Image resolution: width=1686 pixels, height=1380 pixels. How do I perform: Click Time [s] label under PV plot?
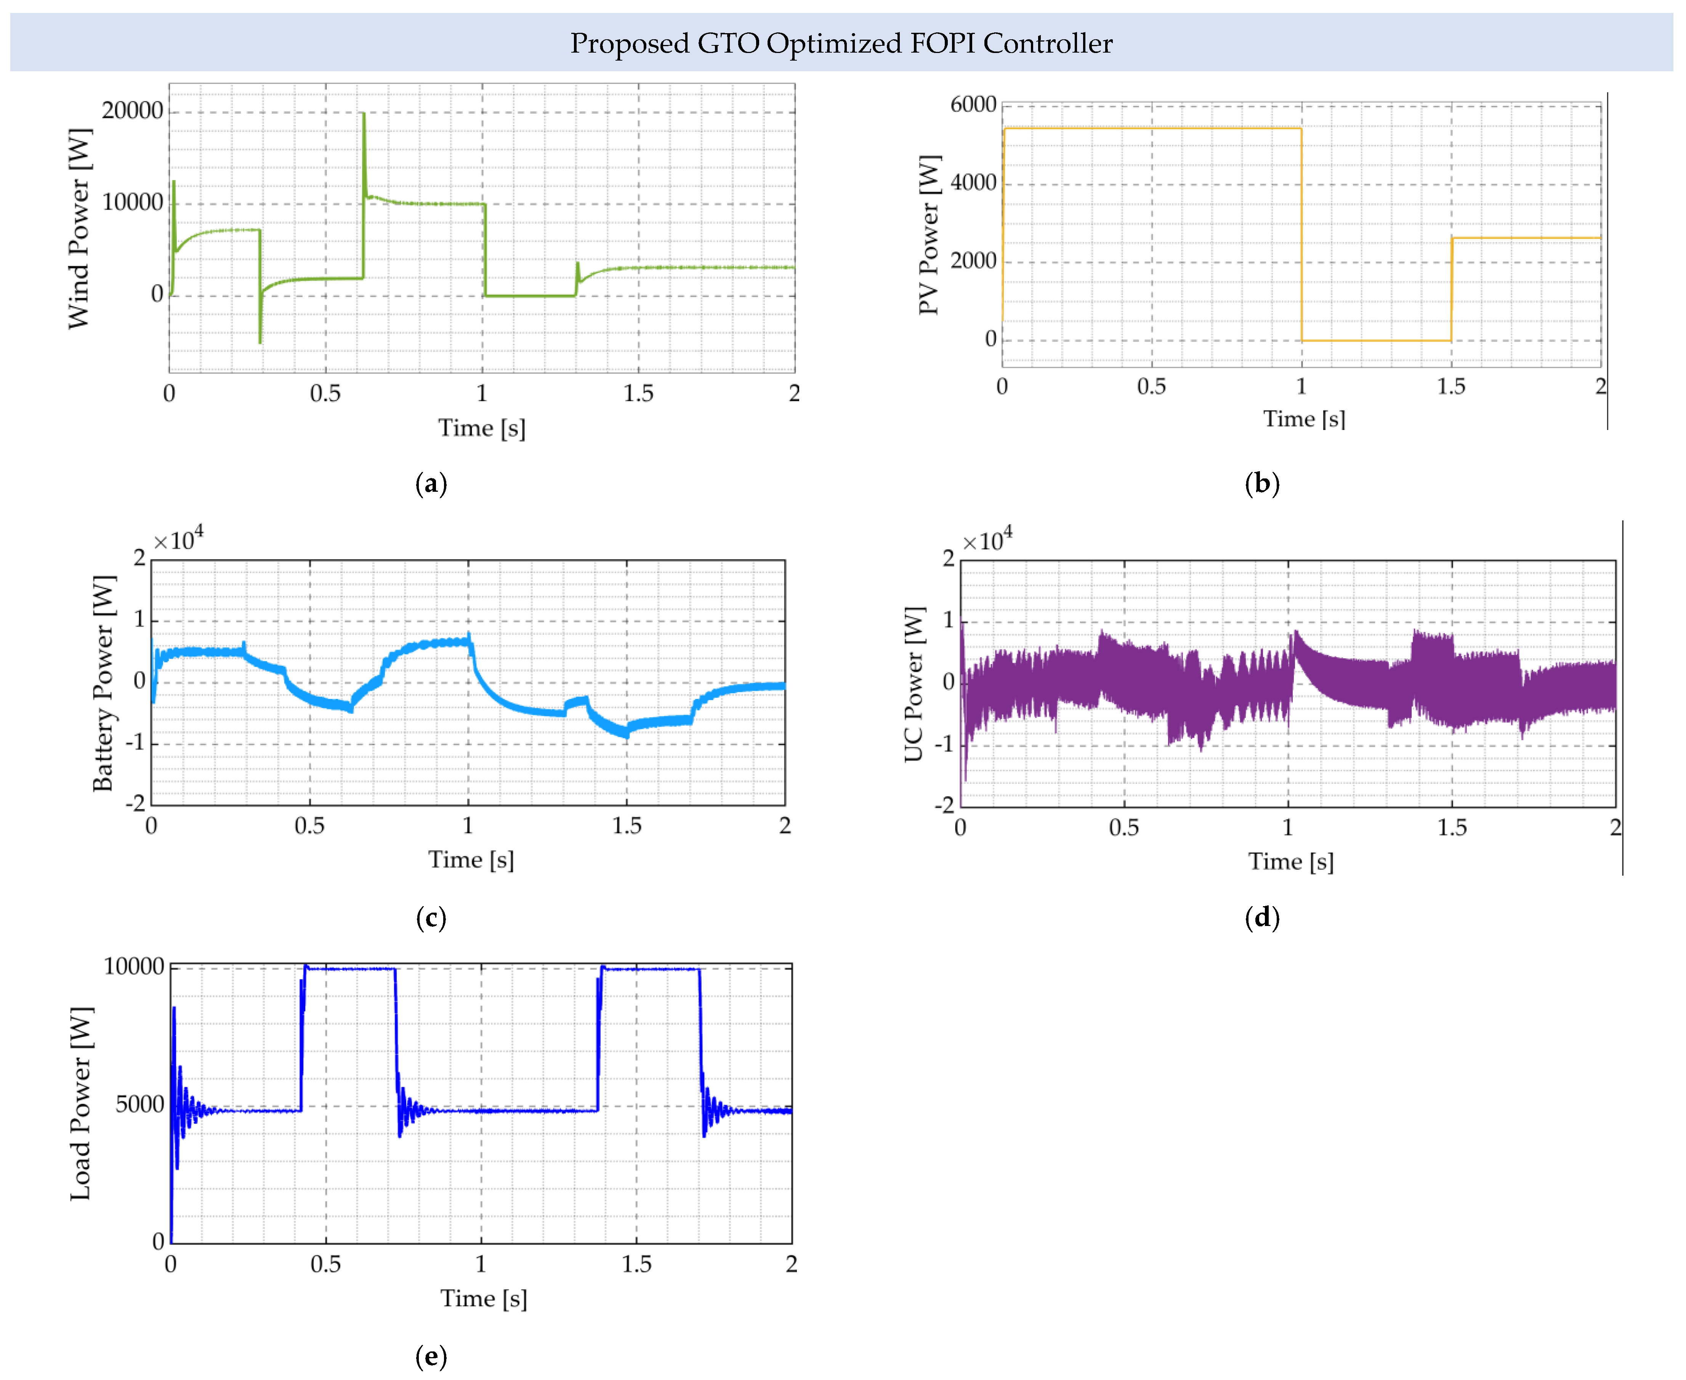click(1304, 419)
